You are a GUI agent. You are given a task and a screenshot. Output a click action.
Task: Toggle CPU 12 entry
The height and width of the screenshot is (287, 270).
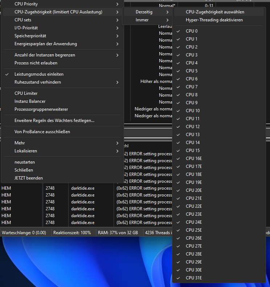coord(219,127)
